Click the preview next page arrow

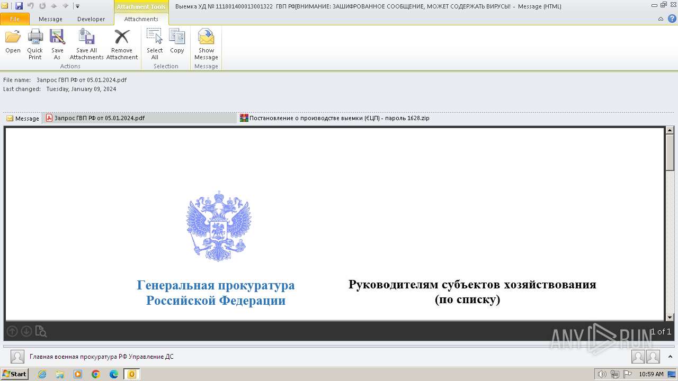point(26,331)
